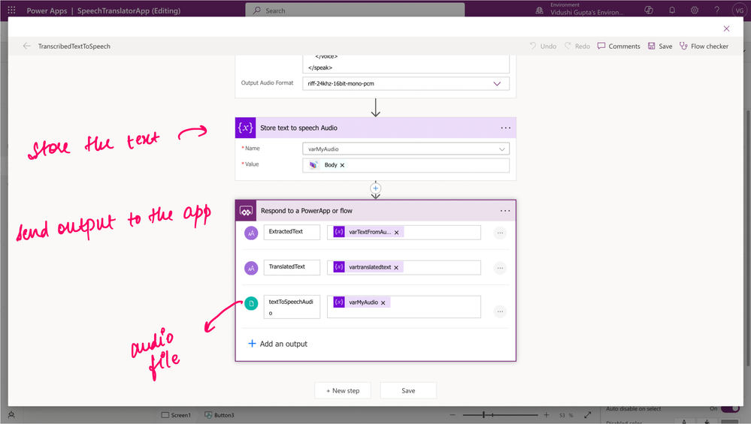This screenshot has height=424, width=751.
Task: Open the Respond to a PowerApp ellipsis menu
Action: point(505,211)
